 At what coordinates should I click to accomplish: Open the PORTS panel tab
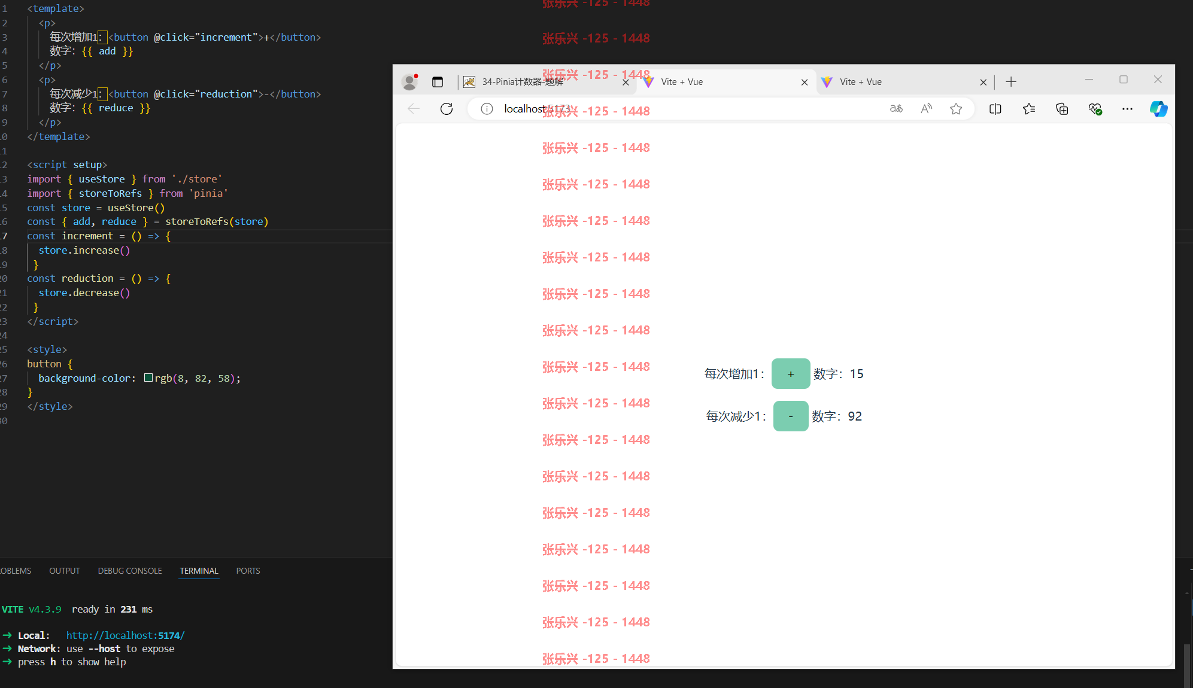pyautogui.click(x=248, y=571)
